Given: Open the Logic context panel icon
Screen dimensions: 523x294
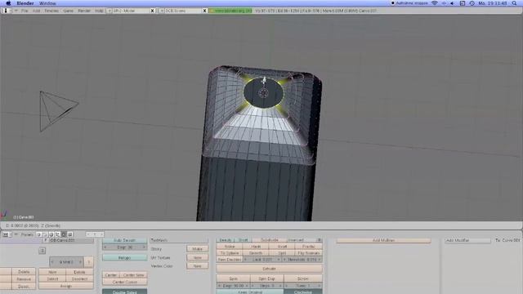Looking at the screenshot, I should 38,234.
